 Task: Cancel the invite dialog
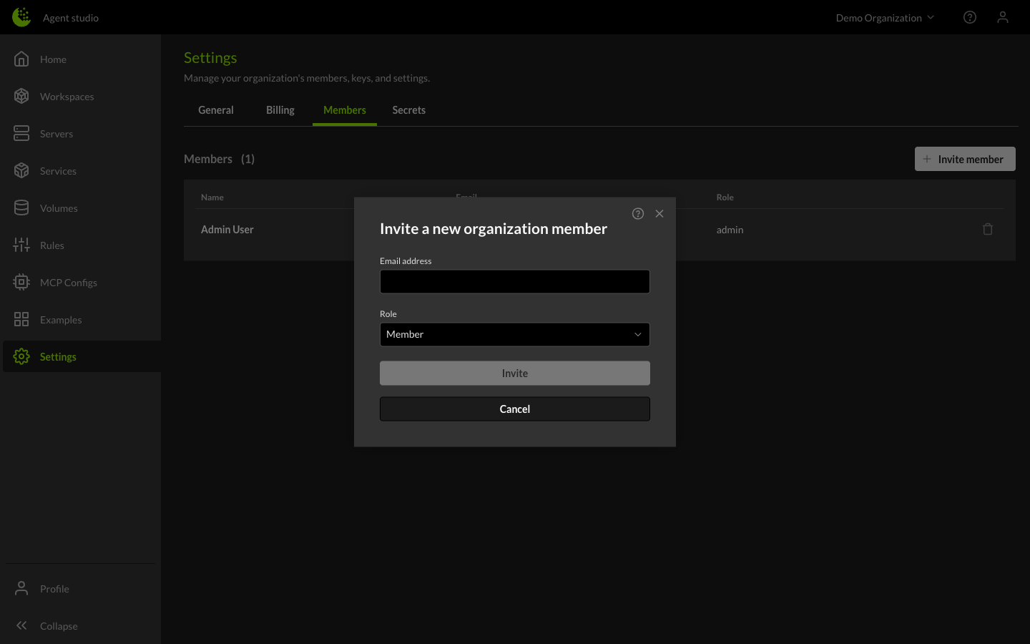click(x=514, y=409)
